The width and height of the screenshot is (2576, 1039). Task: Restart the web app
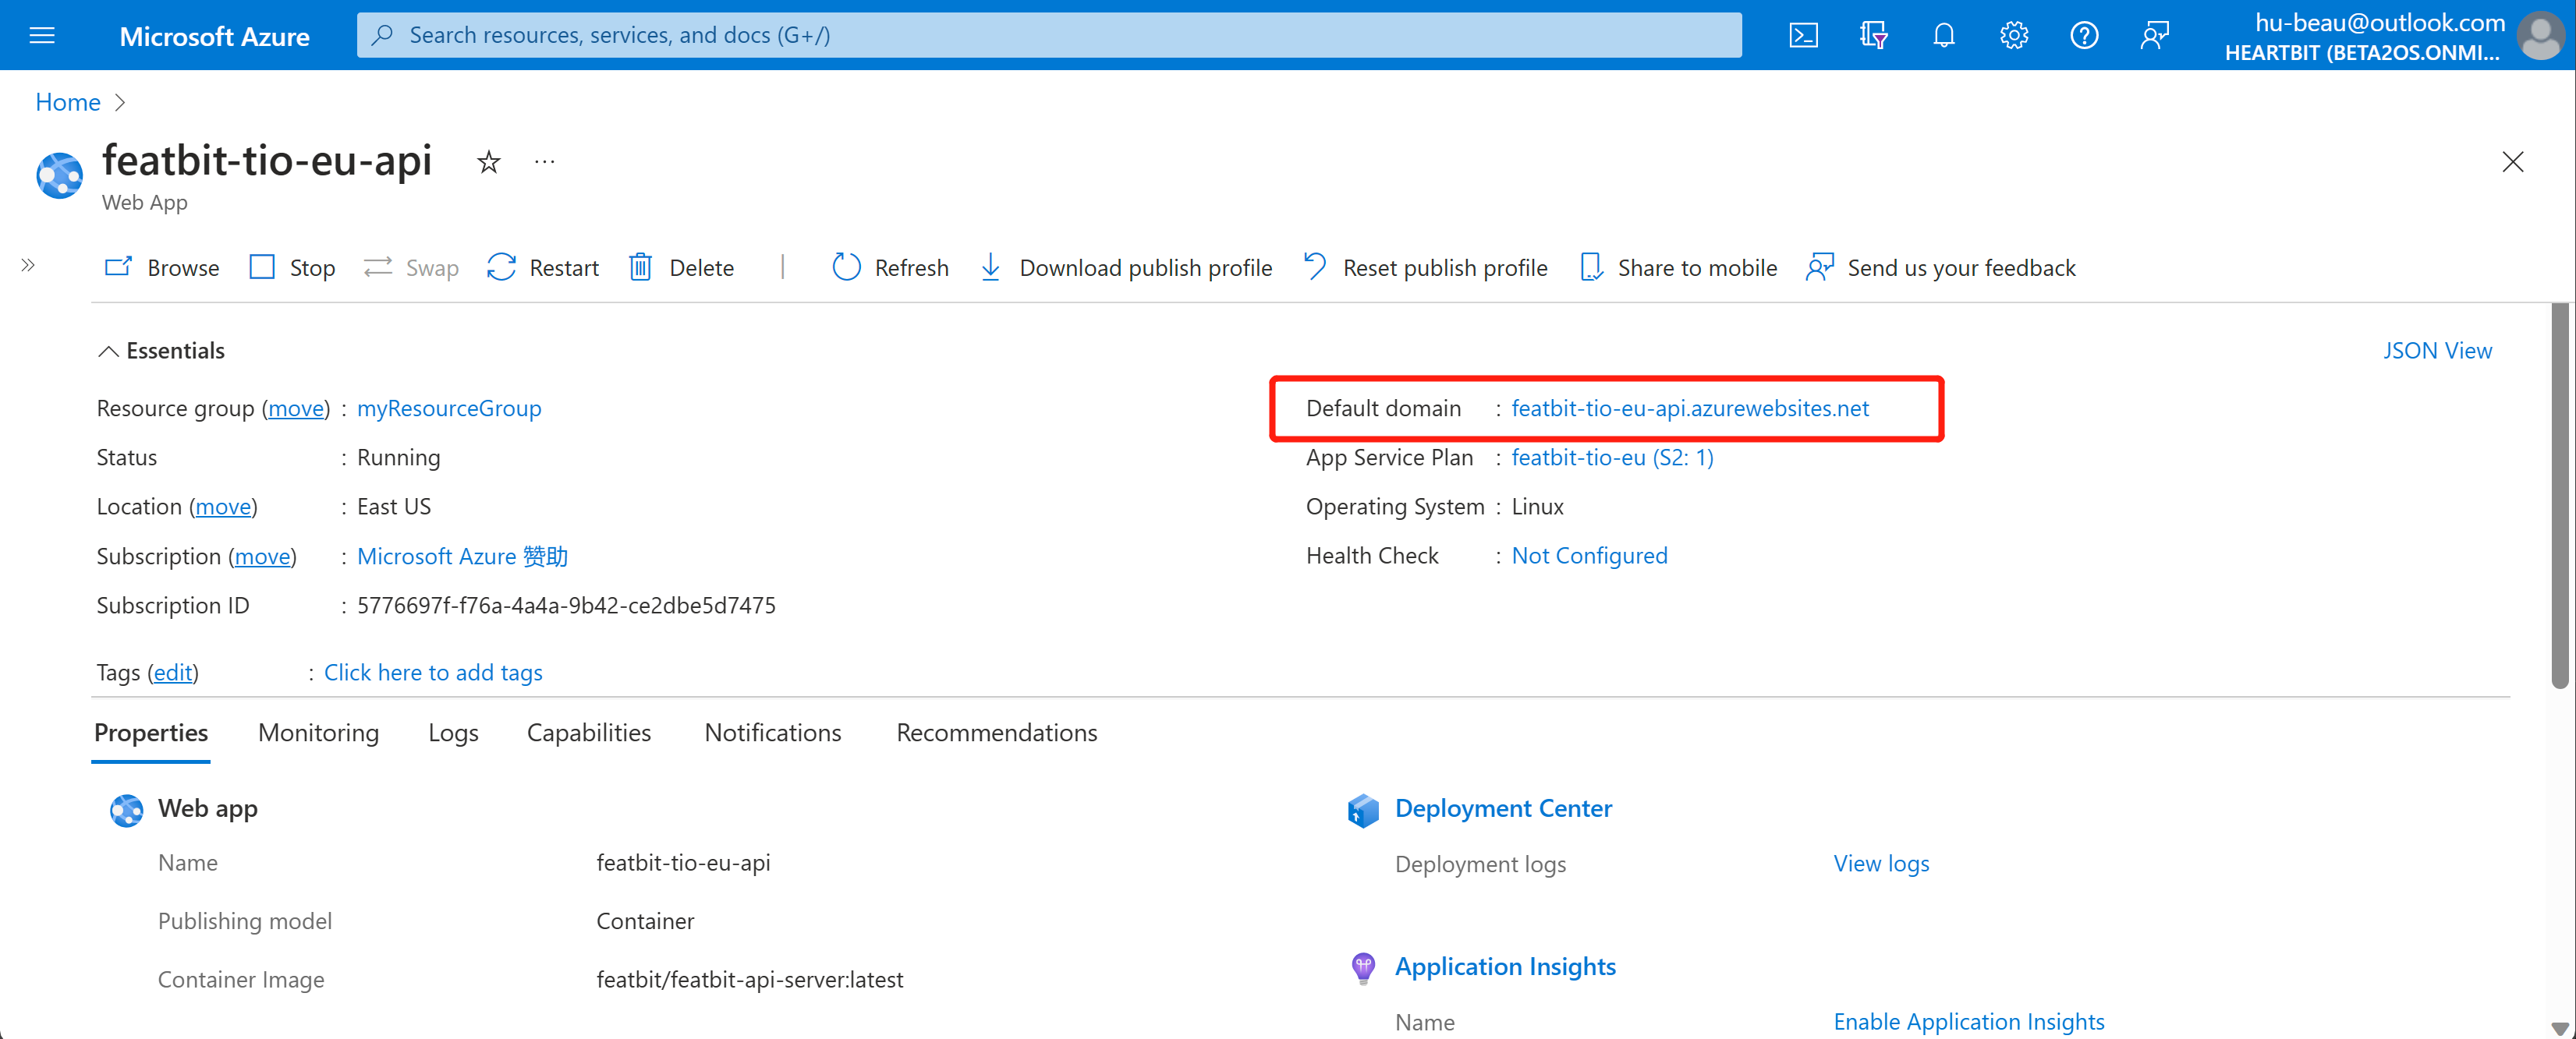click(x=543, y=268)
